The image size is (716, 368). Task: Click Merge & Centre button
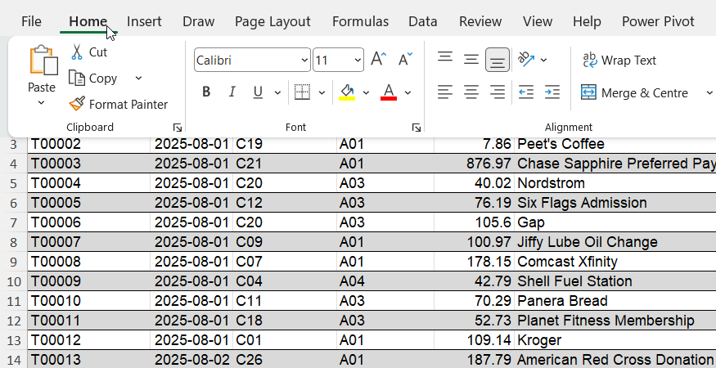click(634, 92)
